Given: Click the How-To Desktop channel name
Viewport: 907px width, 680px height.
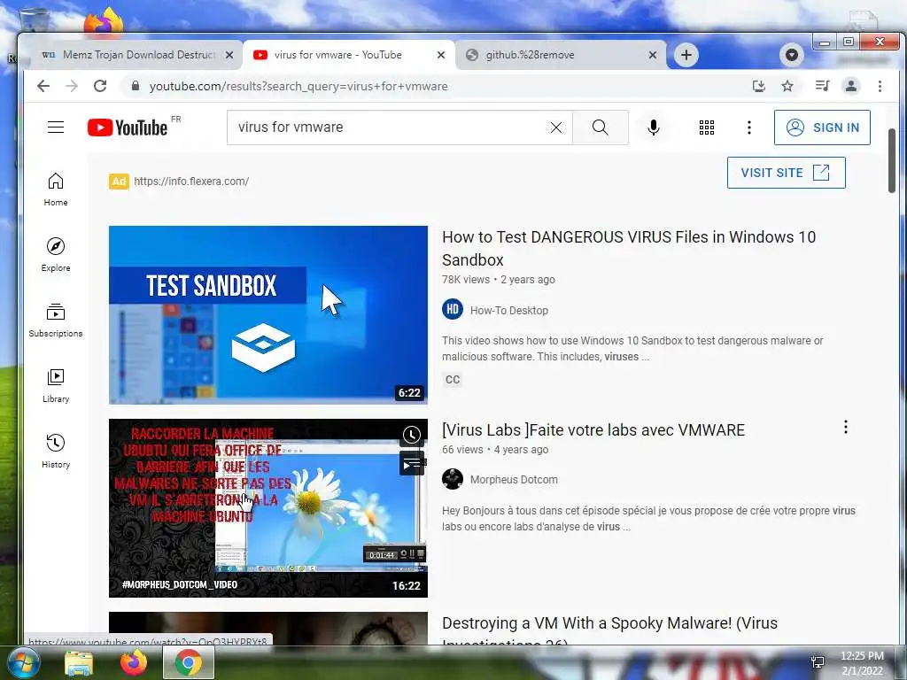Looking at the screenshot, I should click(509, 311).
